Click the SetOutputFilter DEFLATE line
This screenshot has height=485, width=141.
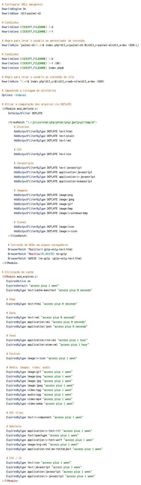pyautogui.click(x=25, y=113)
